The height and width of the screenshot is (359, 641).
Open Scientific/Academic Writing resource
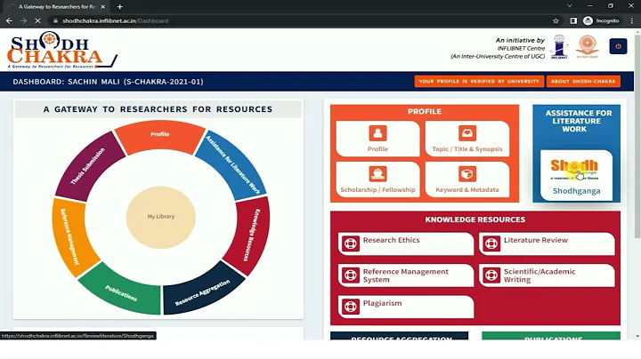(547, 275)
